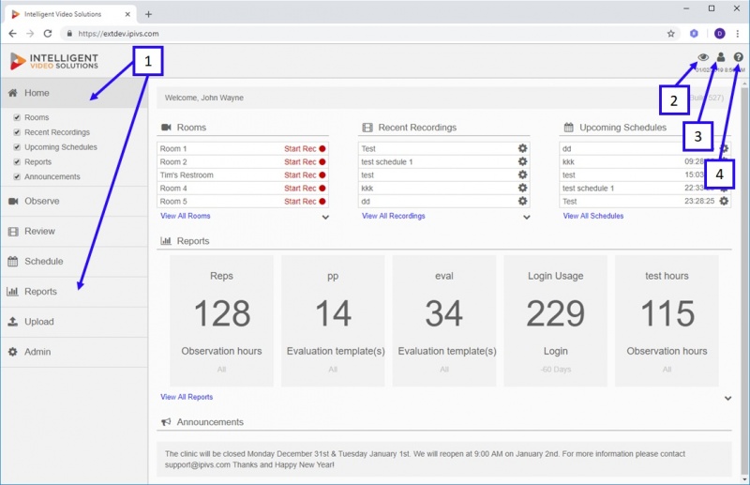Open Upload in the sidebar
This screenshot has width=750, height=485.
(x=74, y=322)
